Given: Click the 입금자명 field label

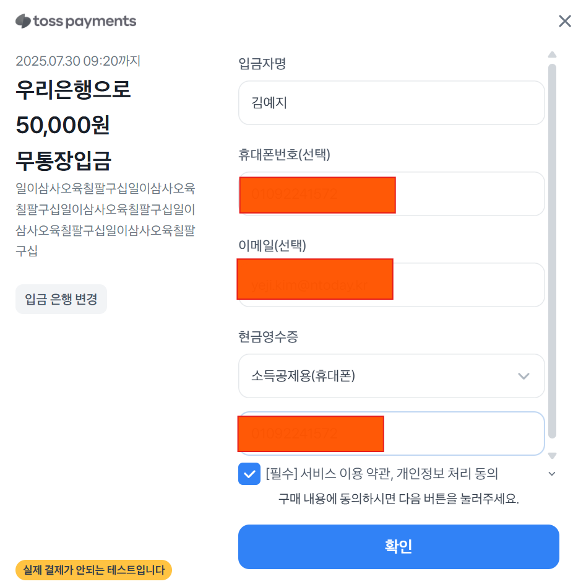Looking at the screenshot, I should coord(262,63).
